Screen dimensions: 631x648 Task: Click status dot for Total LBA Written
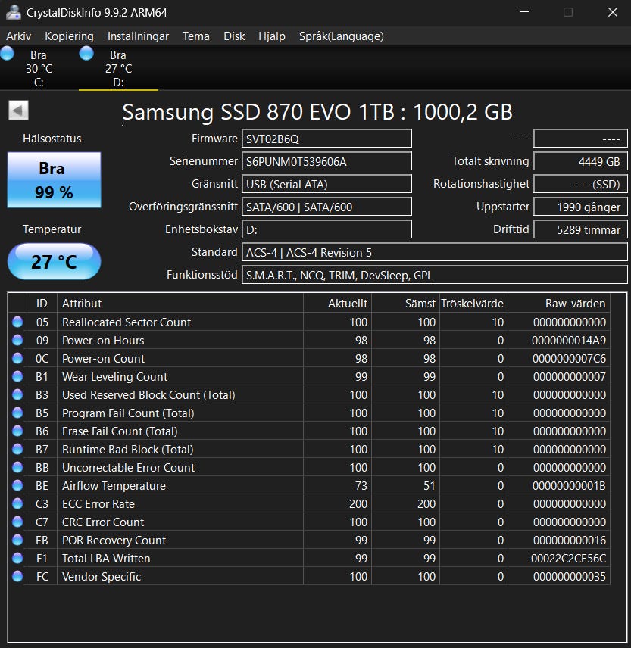coord(17,558)
